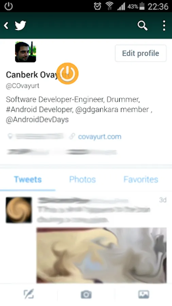The width and height of the screenshot is (172, 306).
Task: Select the Tweets tab
Action: pyautogui.click(x=28, y=179)
